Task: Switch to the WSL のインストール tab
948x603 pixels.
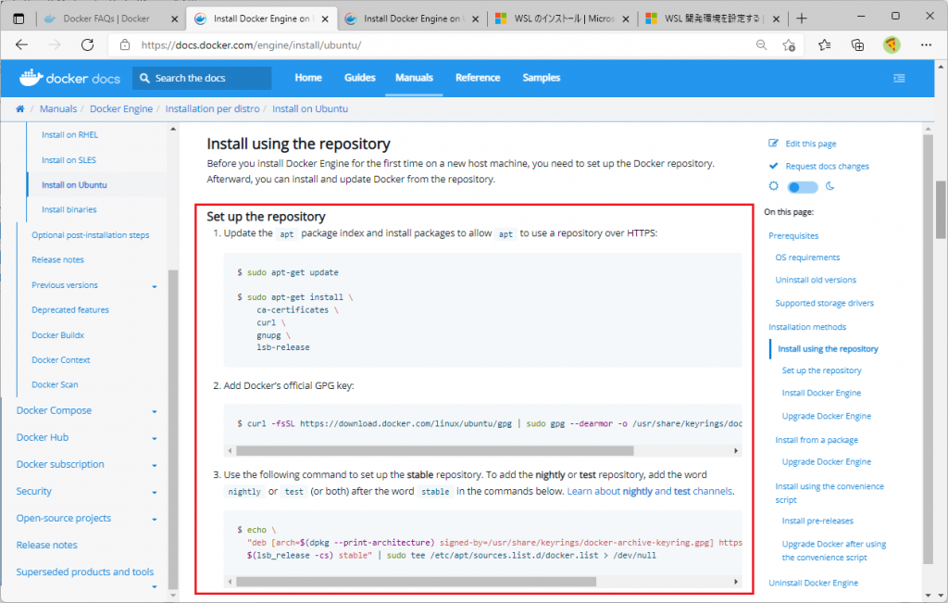Action: (564, 19)
